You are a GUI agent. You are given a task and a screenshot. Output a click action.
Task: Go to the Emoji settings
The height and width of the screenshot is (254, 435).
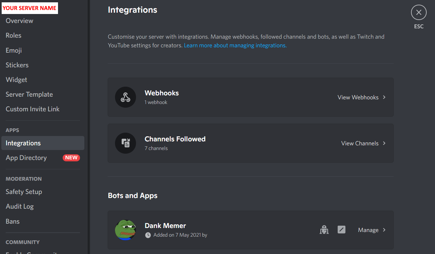point(14,50)
